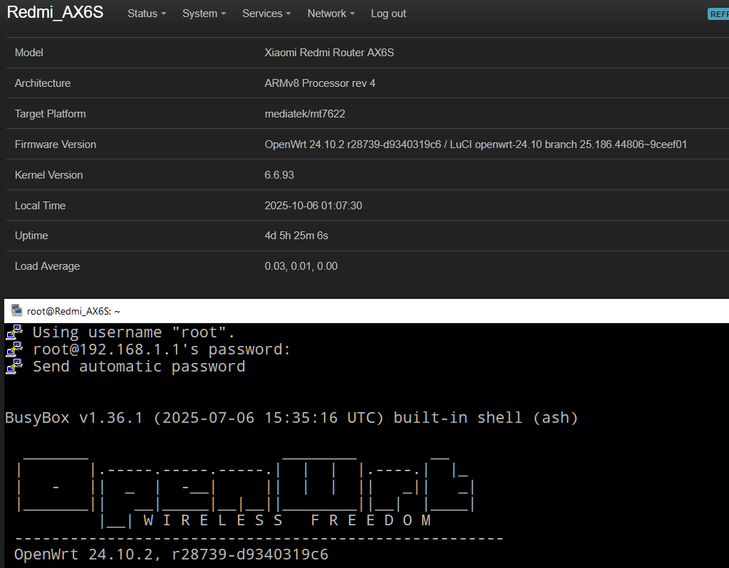Select the load average value 0.03, 0.01, 0.00
Image resolution: width=729 pixels, height=568 pixels.
[301, 266]
